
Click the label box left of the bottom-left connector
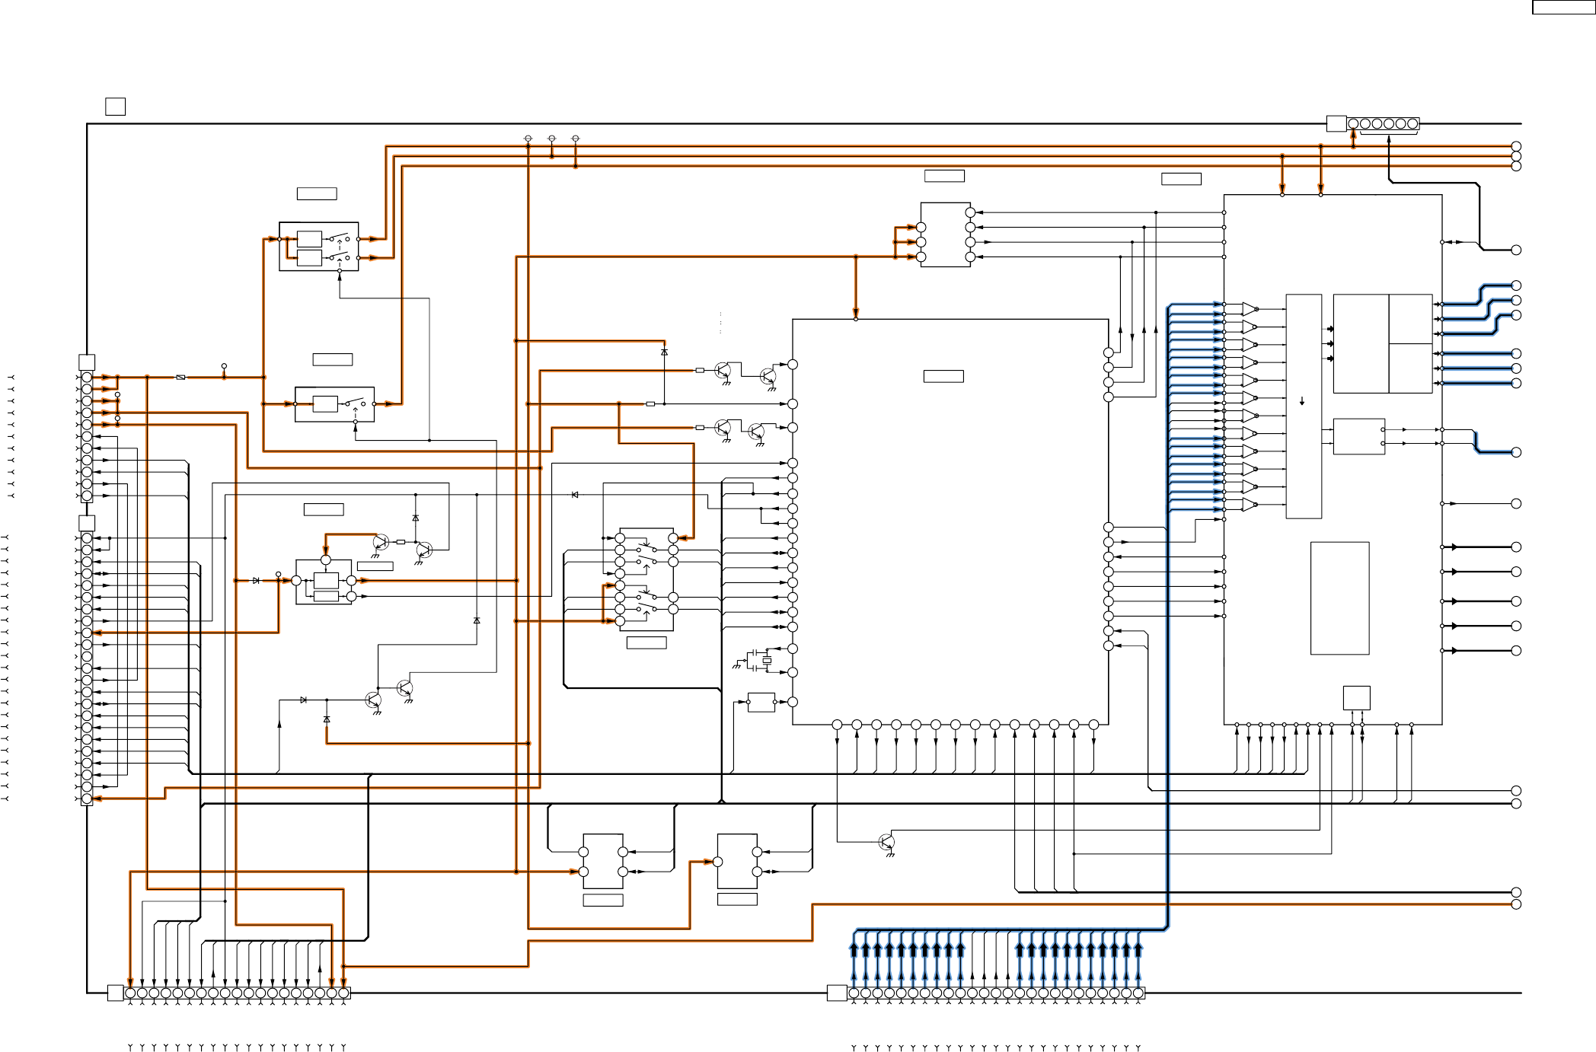115,993
